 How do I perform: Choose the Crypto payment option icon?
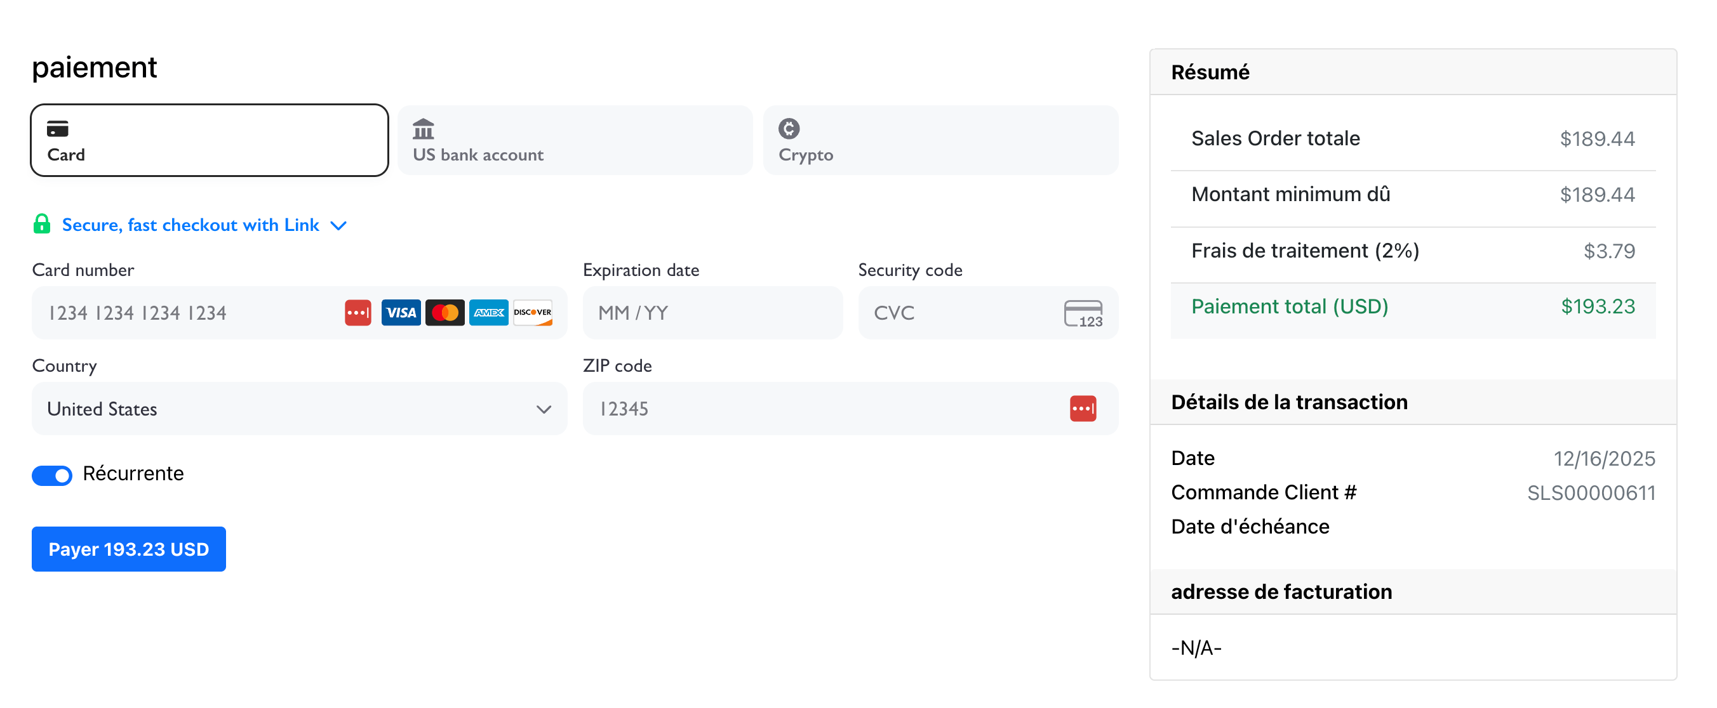point(790,129)
